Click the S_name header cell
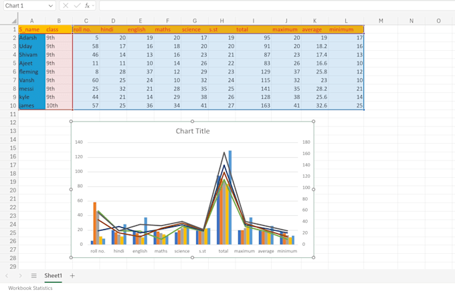The image size is (455, 292). [x=31, y=29]
